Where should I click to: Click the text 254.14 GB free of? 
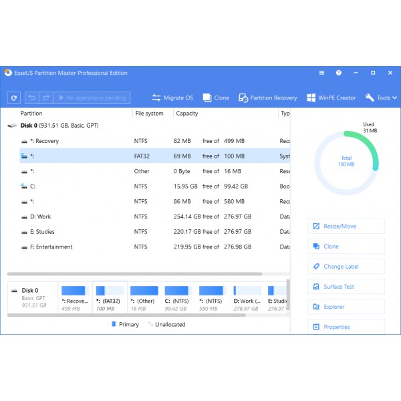(x=196, y=217)
